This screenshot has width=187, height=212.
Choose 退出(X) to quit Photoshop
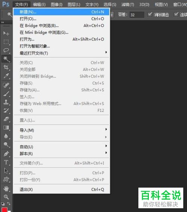pos(61,189)
